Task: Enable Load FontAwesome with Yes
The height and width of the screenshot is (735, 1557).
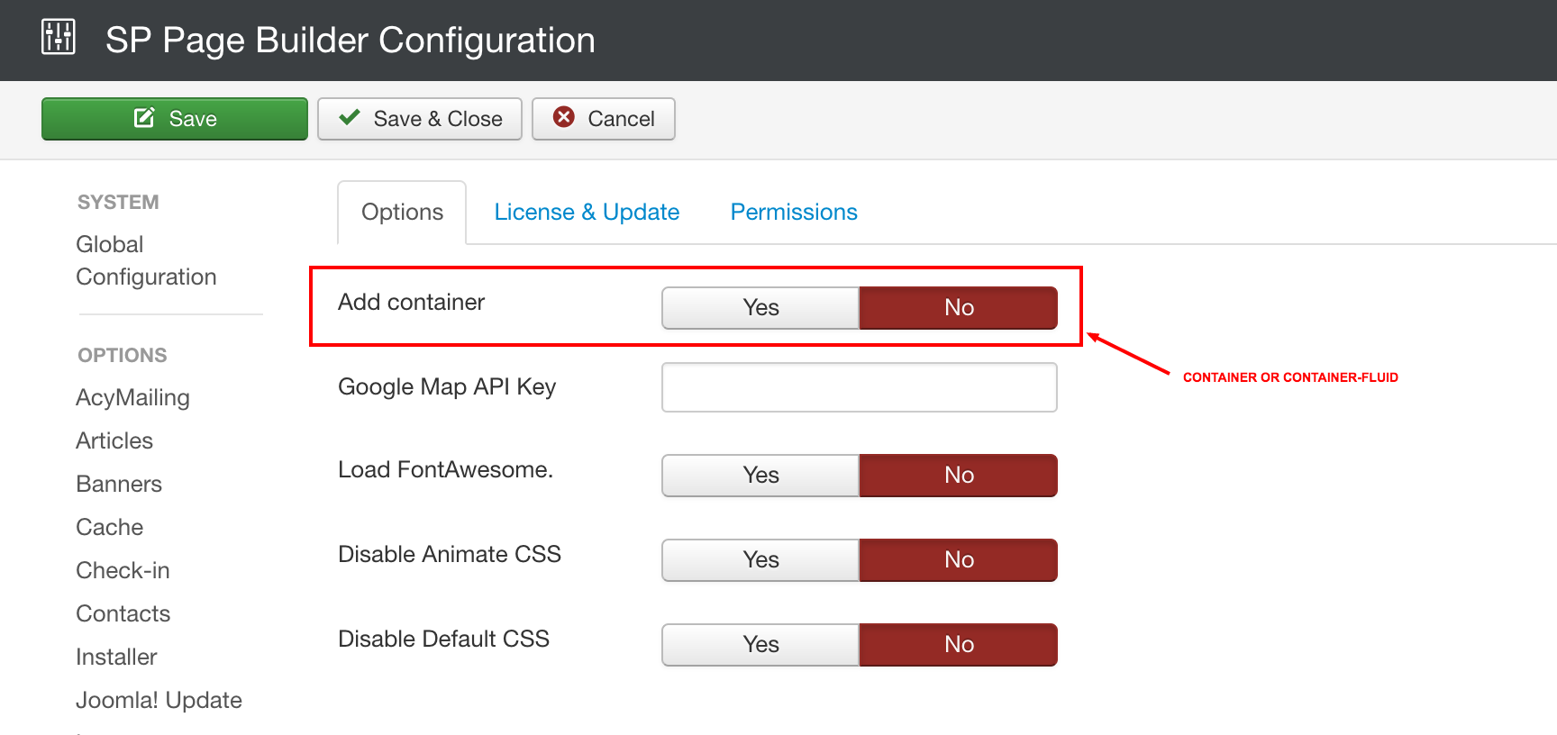Action: (760, 476)
